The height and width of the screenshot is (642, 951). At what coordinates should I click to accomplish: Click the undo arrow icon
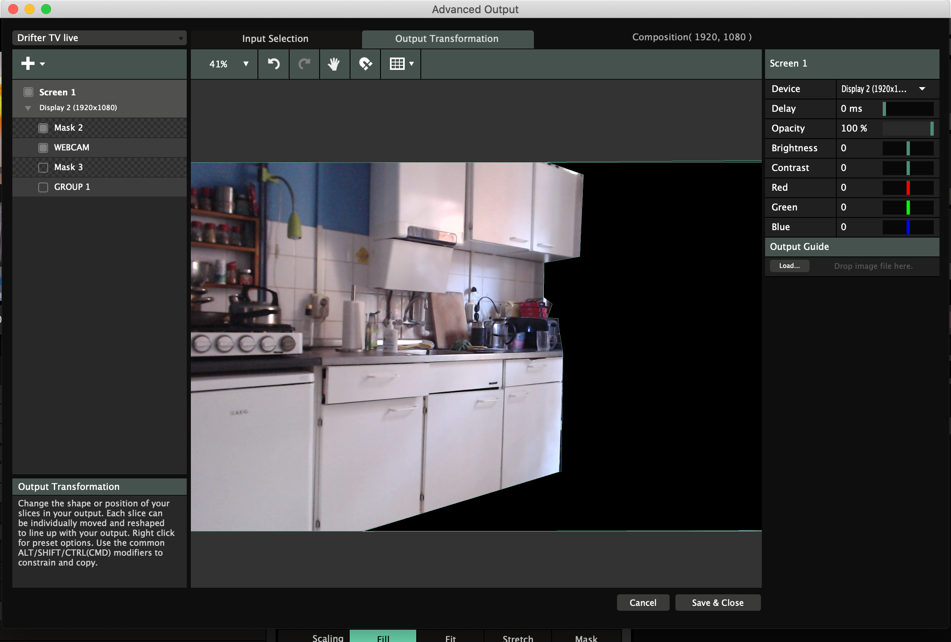click(x=274, y=64)
